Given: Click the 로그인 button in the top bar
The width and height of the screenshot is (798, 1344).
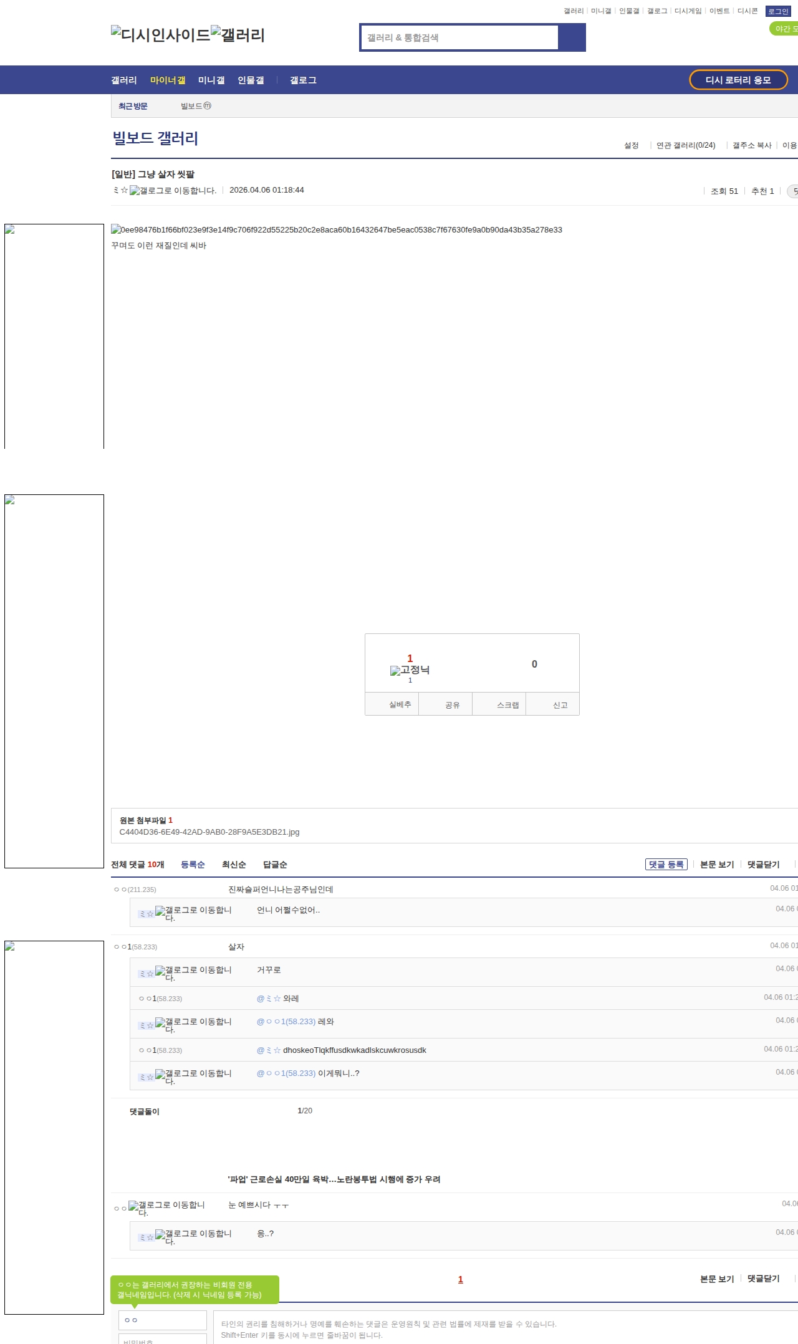Looking at the screenshot, I should [778, 11].
